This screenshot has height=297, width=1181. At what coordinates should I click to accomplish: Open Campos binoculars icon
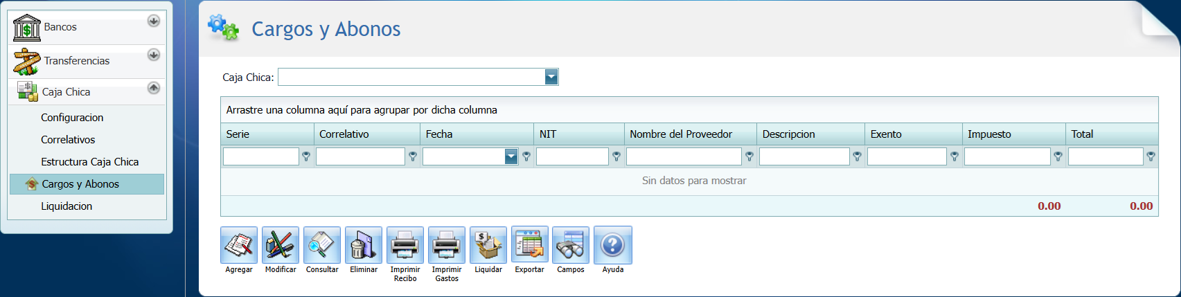pos(571,245)
